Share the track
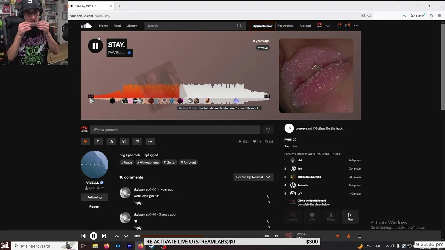This screenshot has width=445, height=250. (x=111, y=141)
